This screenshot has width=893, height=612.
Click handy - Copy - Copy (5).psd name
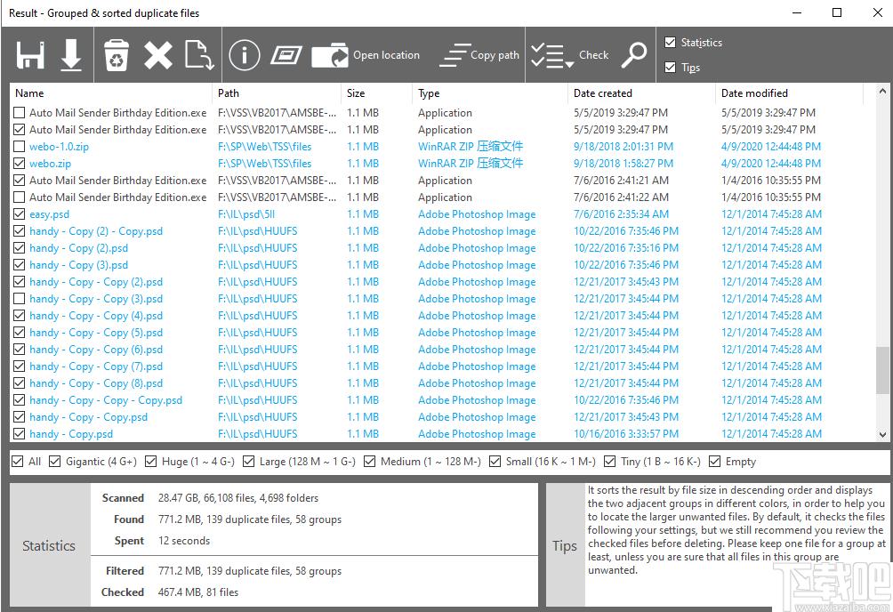click(x=96, y=333)
